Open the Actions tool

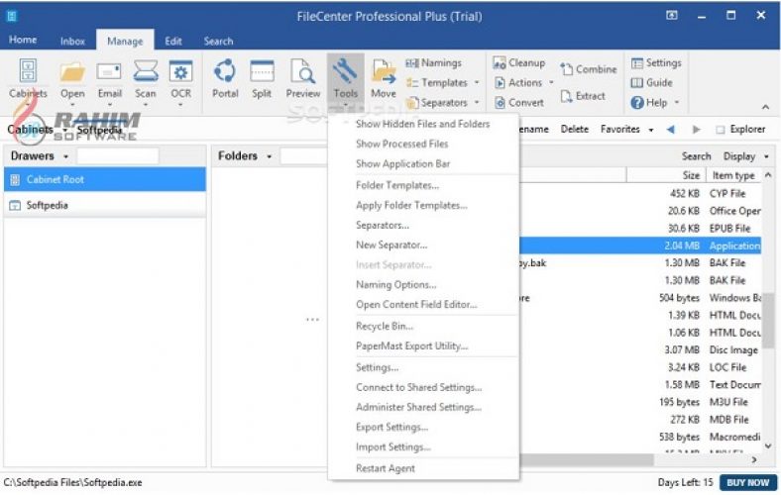517,82
